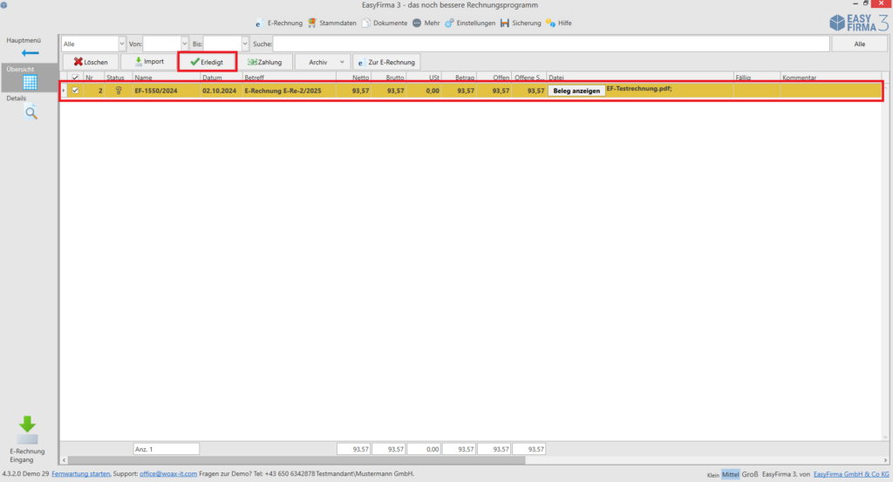Image resolution: width=893 pixels, height=482 pixels.
Task: Click into the Suche search field
Action: pos(550,43)
